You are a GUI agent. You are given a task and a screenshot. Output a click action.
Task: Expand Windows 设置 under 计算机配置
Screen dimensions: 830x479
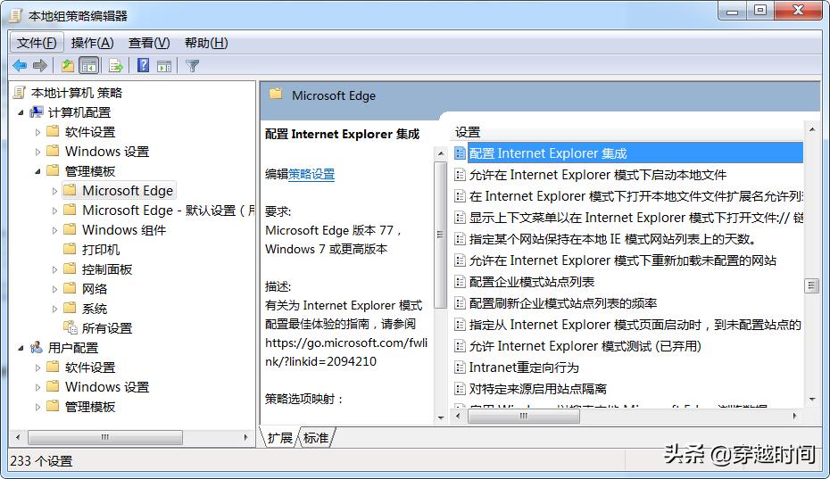pyautogui.click(x=37, y=152)
